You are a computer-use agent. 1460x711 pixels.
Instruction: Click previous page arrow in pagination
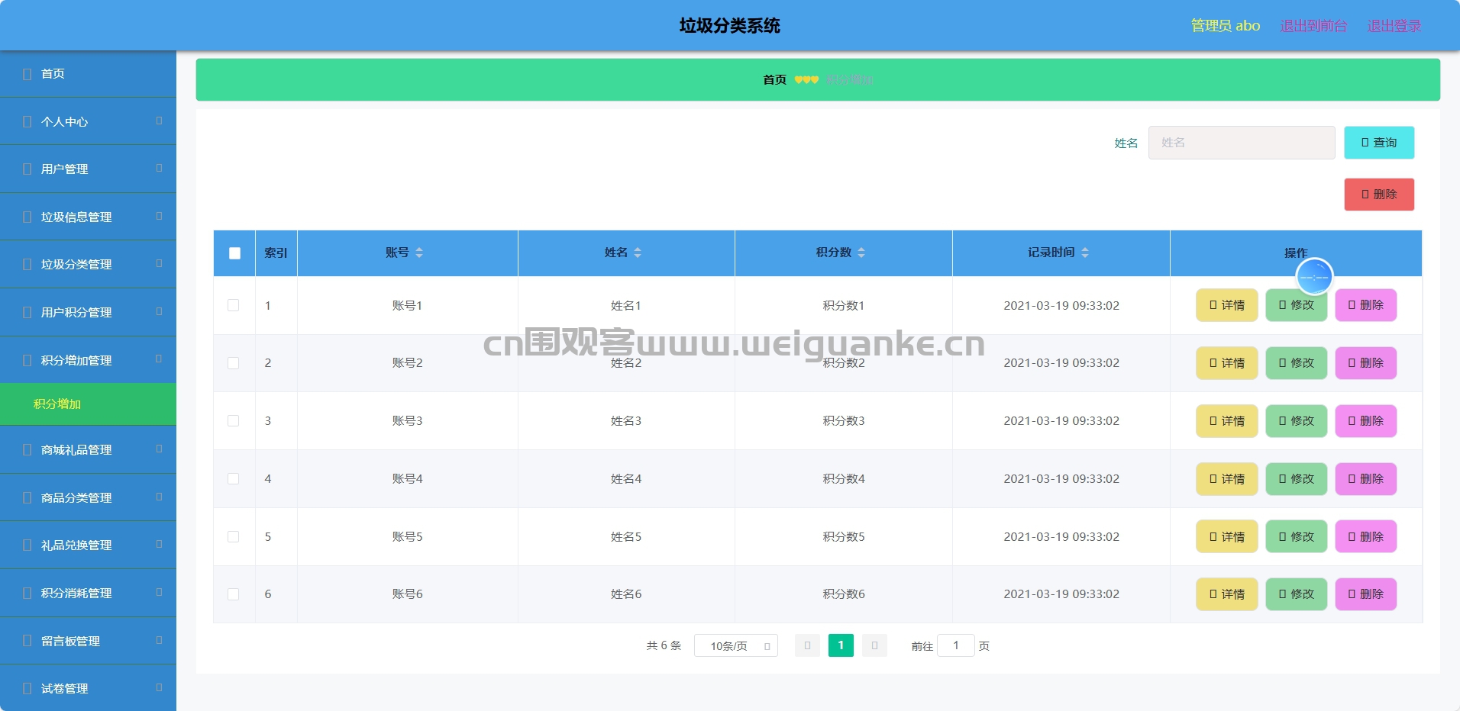point(807,645)
